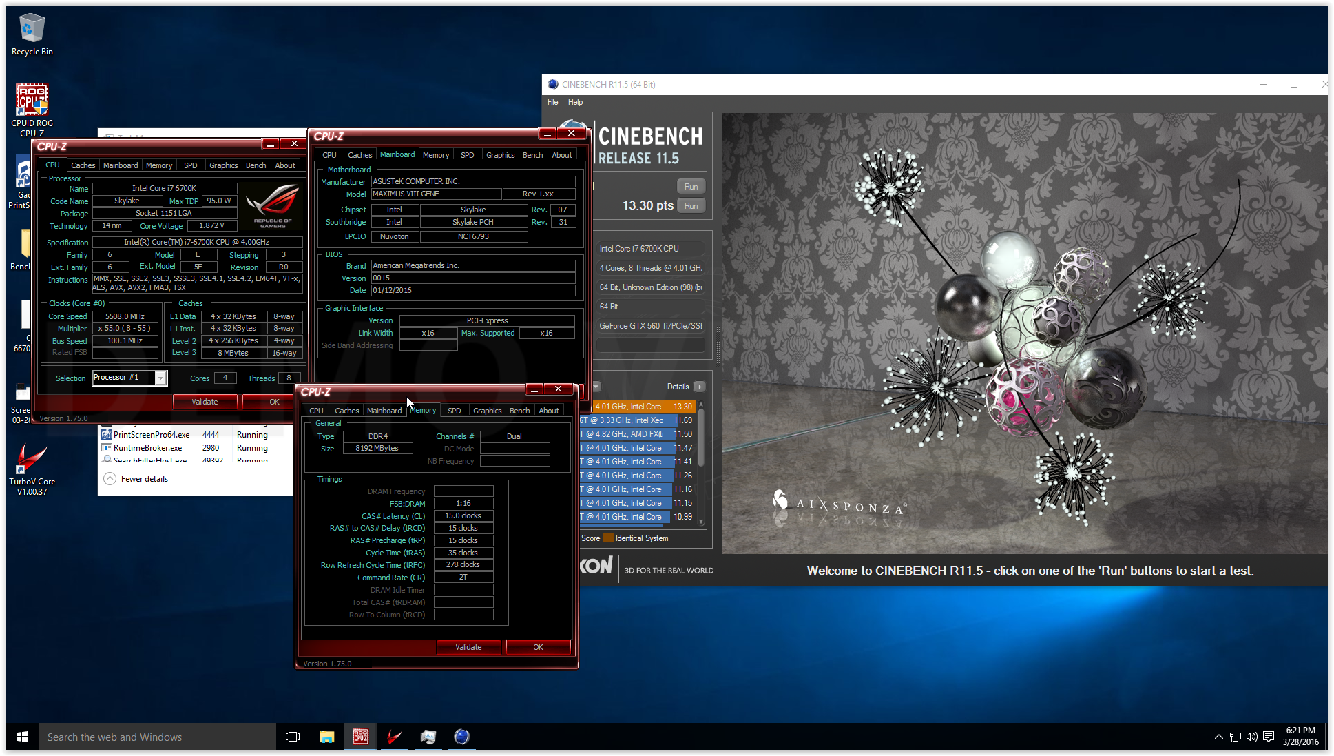Click the Cinebench app icon in its title bar

(552, 84)
